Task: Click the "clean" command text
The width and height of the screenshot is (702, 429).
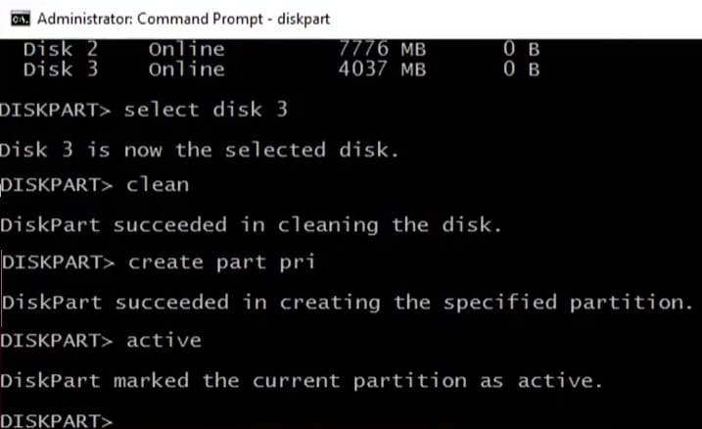Action: (158, 183)
